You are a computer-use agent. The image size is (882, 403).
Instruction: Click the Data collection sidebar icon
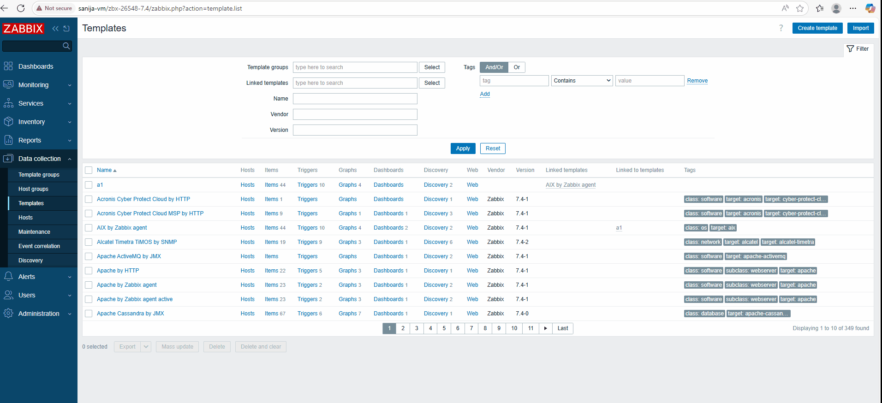(x=8, y=159)
